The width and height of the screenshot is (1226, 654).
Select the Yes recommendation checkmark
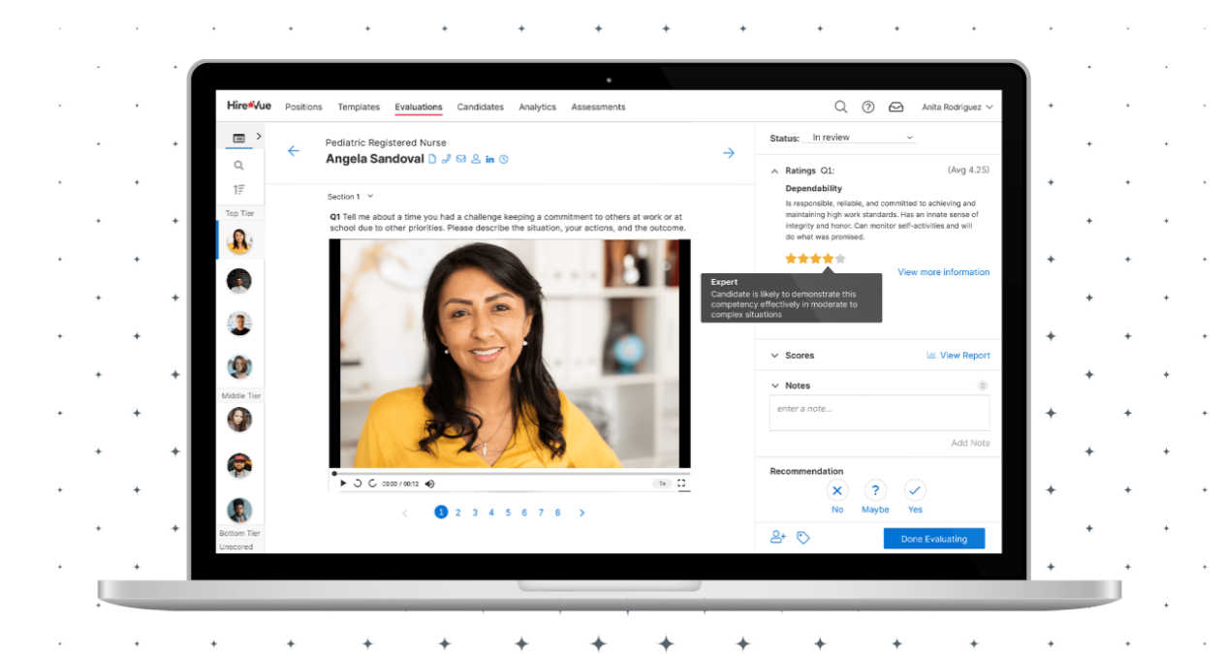tap(914, 491)
